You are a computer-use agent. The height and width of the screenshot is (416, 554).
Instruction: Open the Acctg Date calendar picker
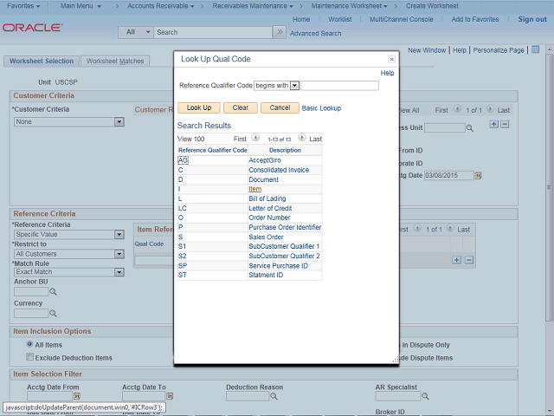pyautogui.click(x=480, y=176)
